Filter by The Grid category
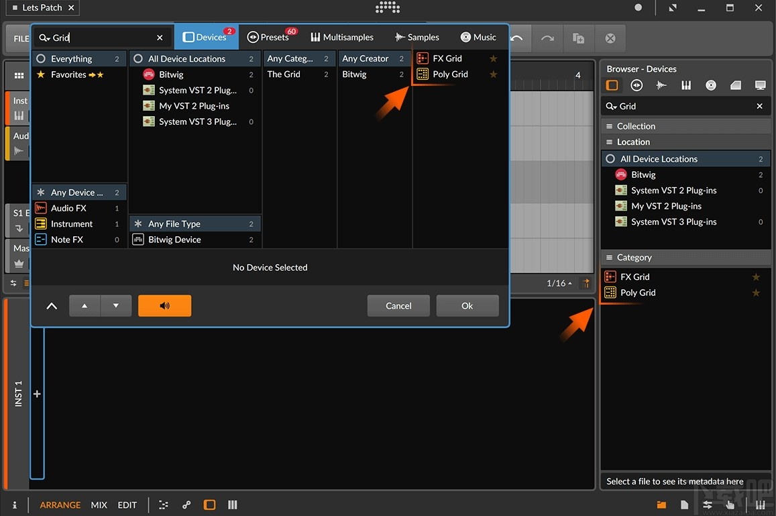 tap(299, 74)
